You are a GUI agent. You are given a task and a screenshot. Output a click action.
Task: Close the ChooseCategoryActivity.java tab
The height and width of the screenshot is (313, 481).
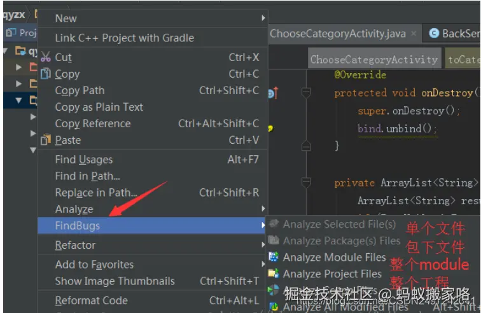(414, 34)
